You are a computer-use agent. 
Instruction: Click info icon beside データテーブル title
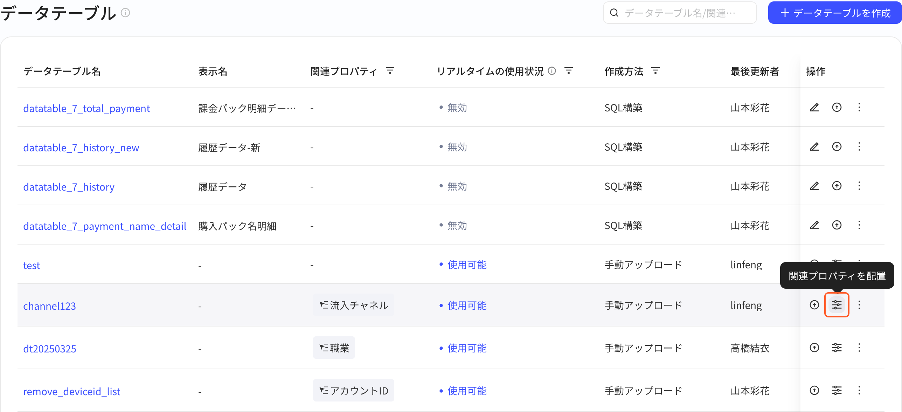[125, 13]
